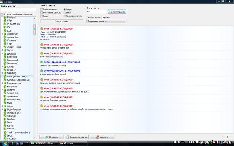Click status icon beside Энерго-Миха

pos(5,47)
